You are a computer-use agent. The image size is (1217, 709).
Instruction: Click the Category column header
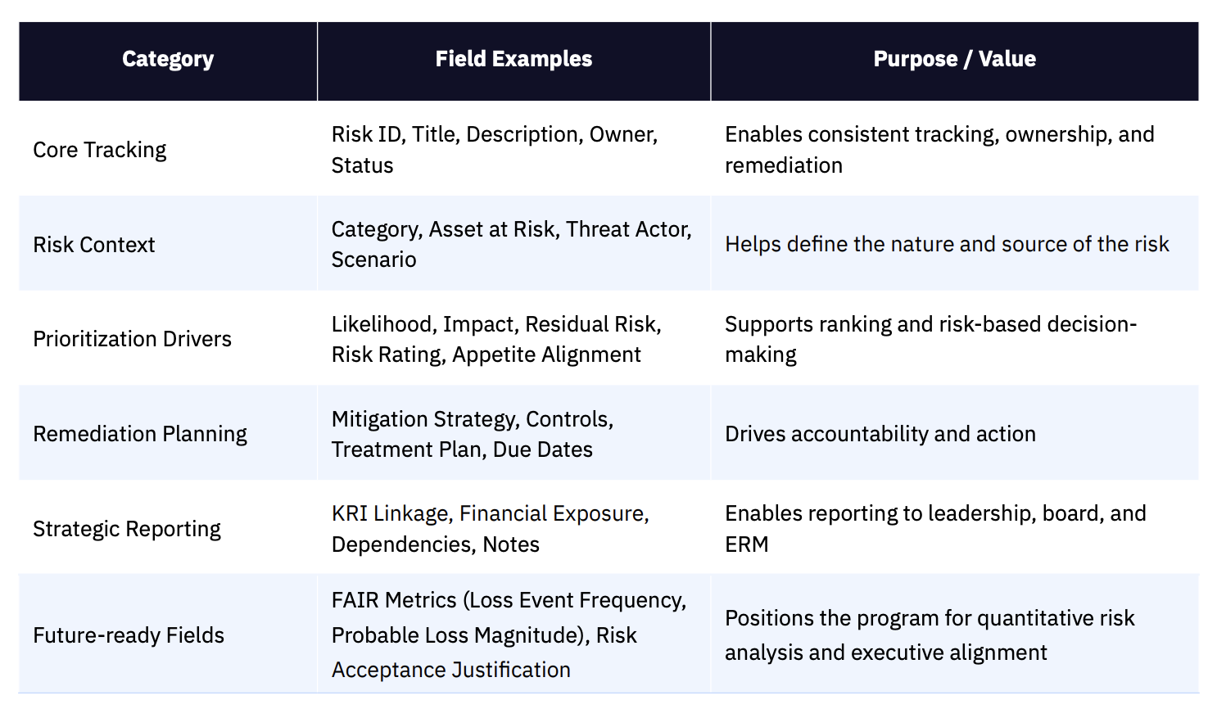(168, 60)
